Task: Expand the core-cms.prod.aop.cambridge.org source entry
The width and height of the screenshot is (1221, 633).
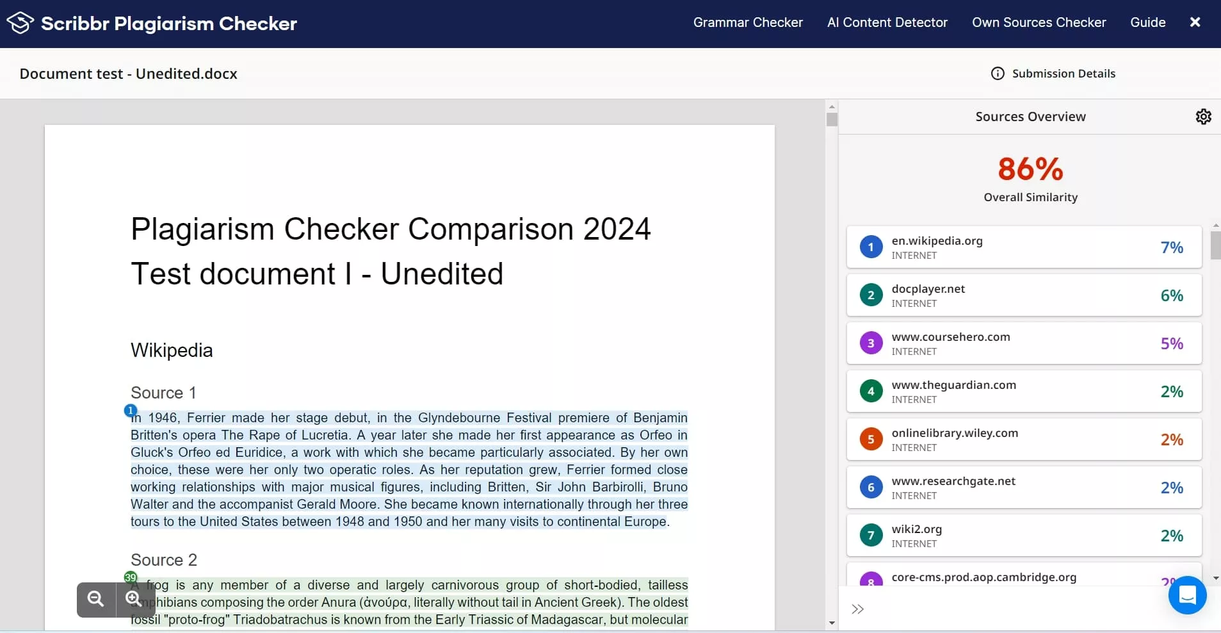Action: pos(1023,577)
